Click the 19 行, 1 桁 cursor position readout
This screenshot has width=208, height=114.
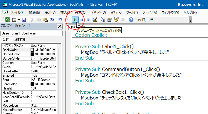click(145, 20)
